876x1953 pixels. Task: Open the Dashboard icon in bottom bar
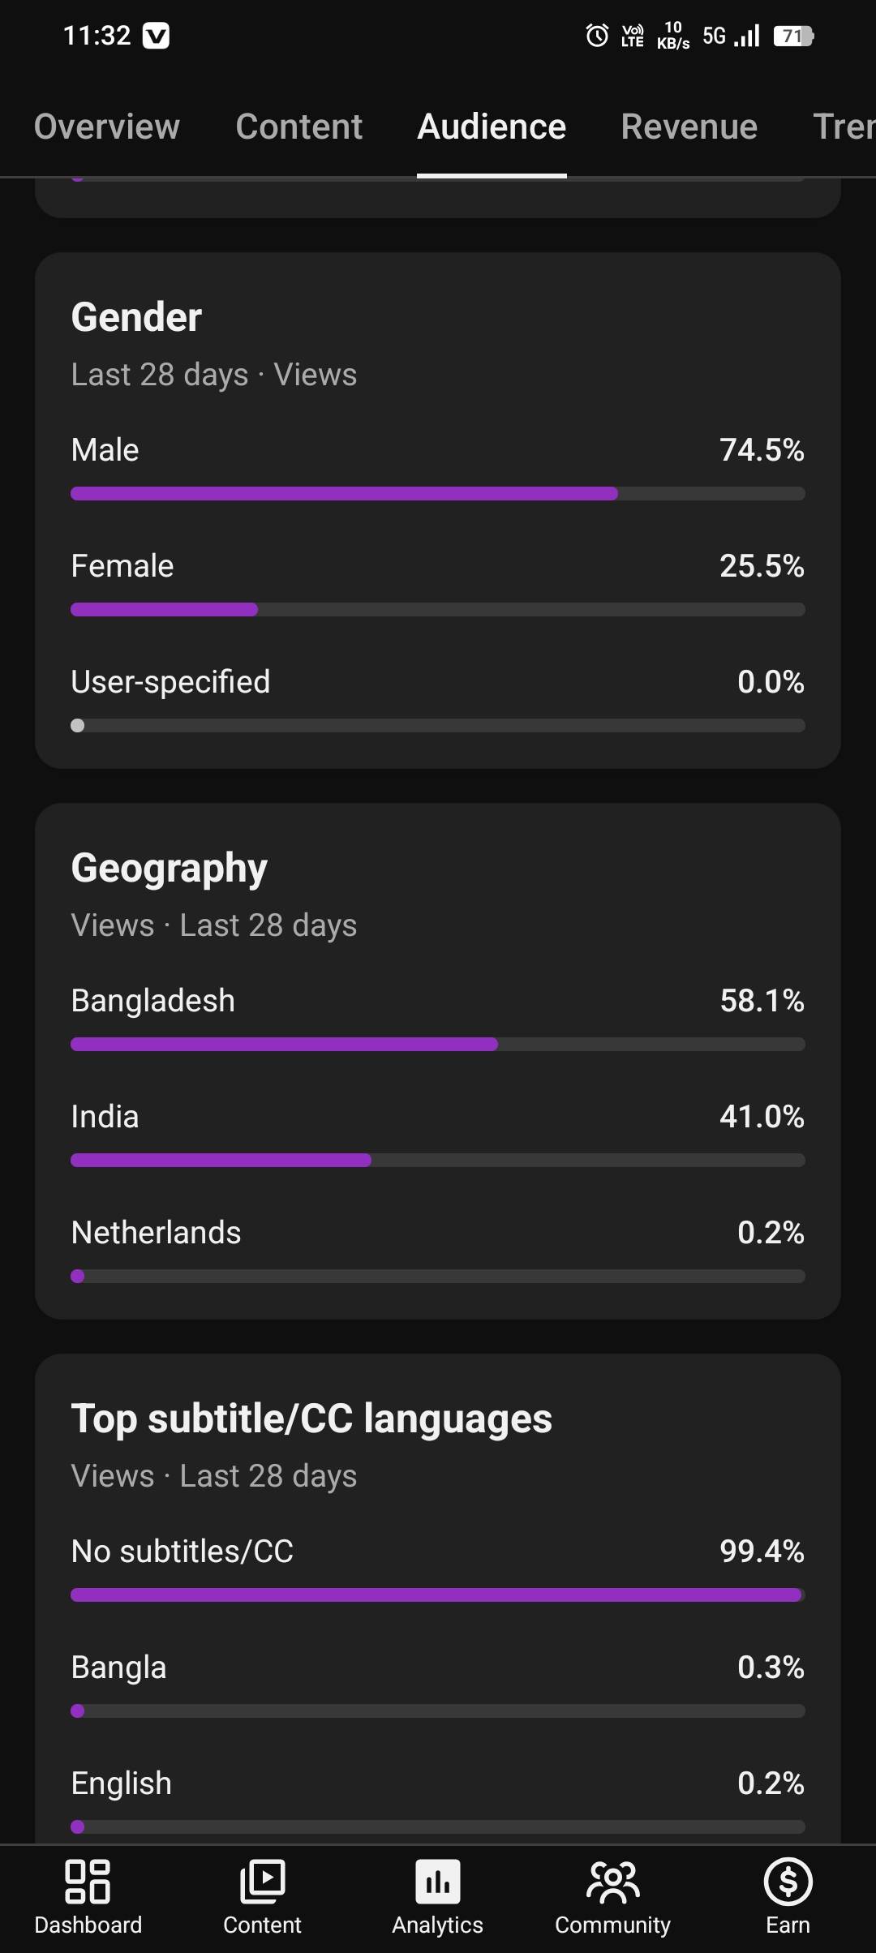(x=88, y=1882)
